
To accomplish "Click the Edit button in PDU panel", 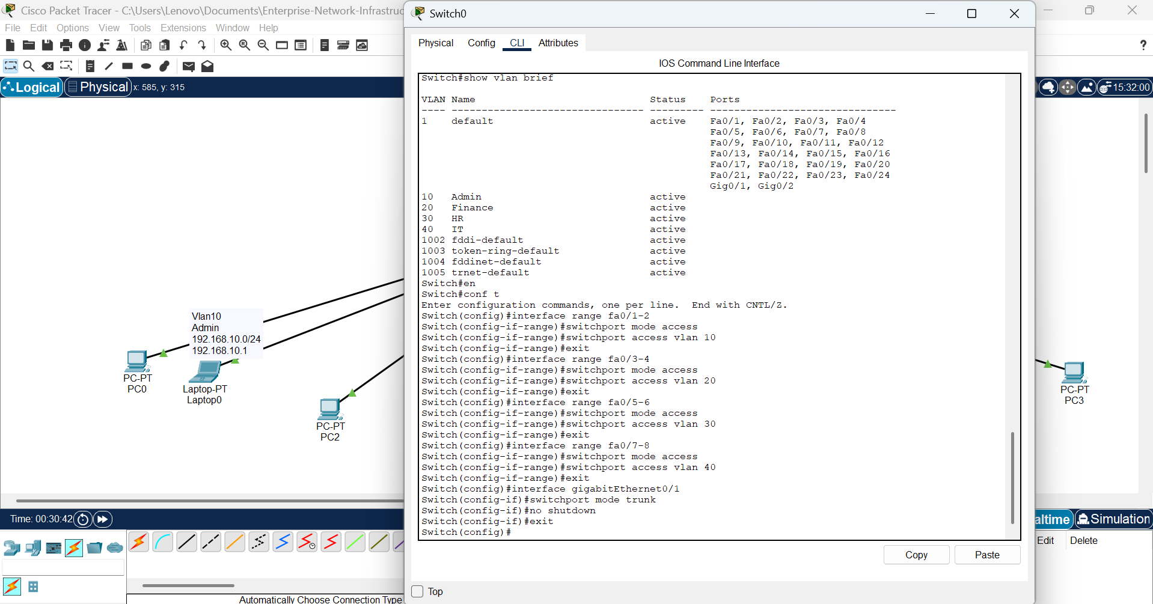I will [1046, 540].
